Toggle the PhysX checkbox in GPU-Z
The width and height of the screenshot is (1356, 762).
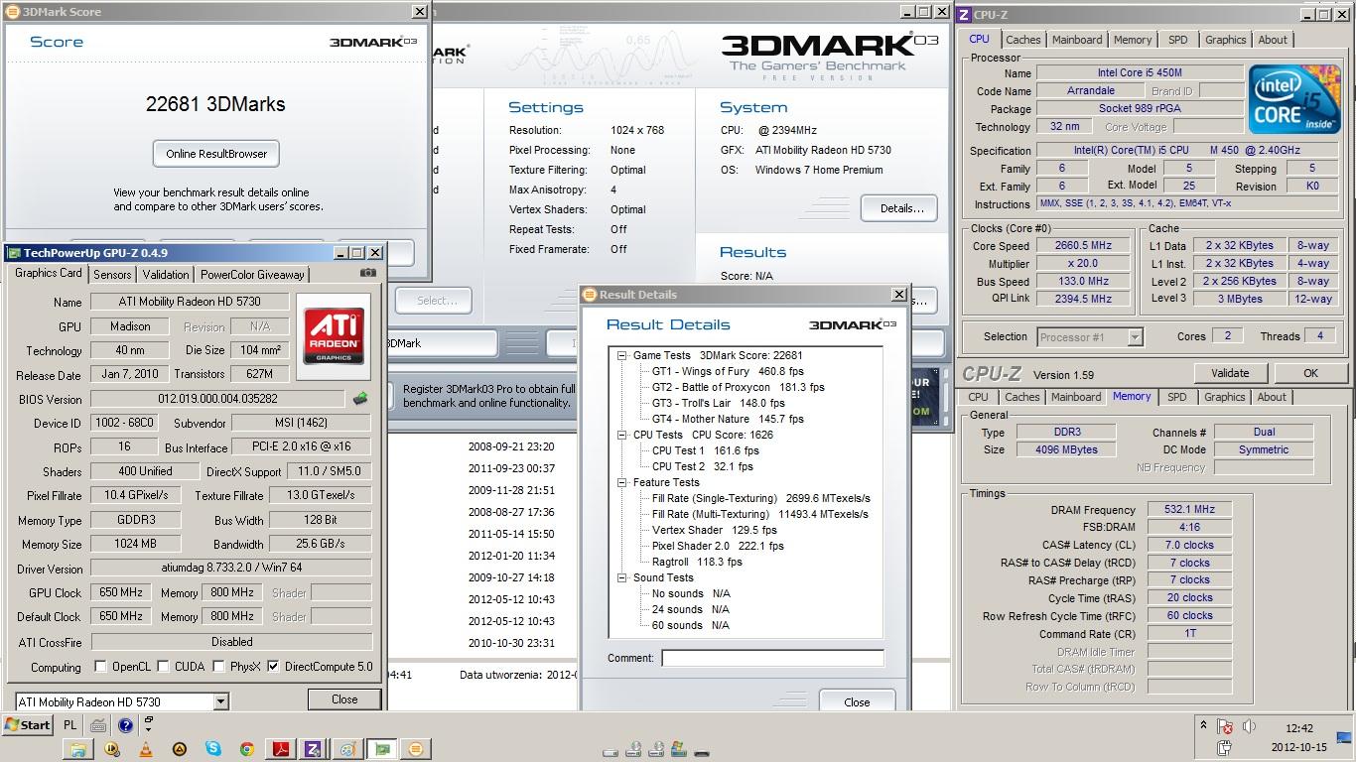coord(218,667)
